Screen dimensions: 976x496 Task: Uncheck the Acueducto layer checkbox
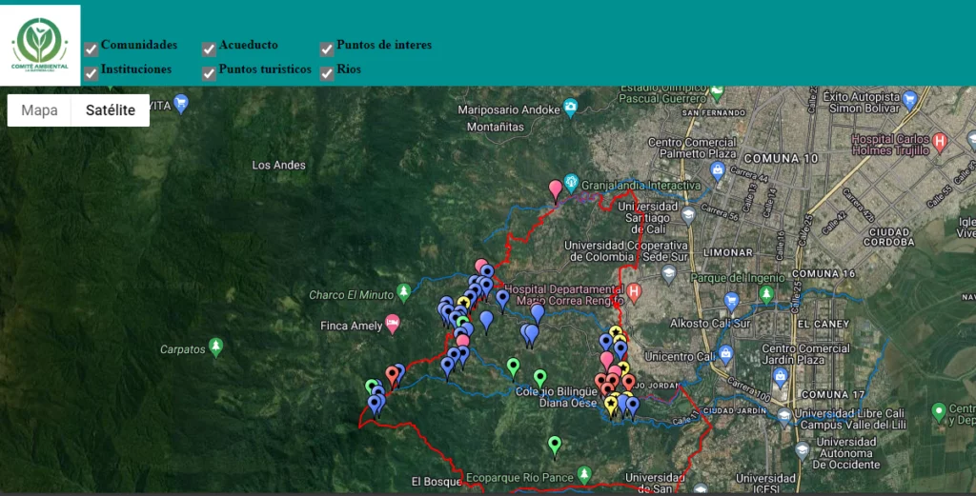coord(209,50)
